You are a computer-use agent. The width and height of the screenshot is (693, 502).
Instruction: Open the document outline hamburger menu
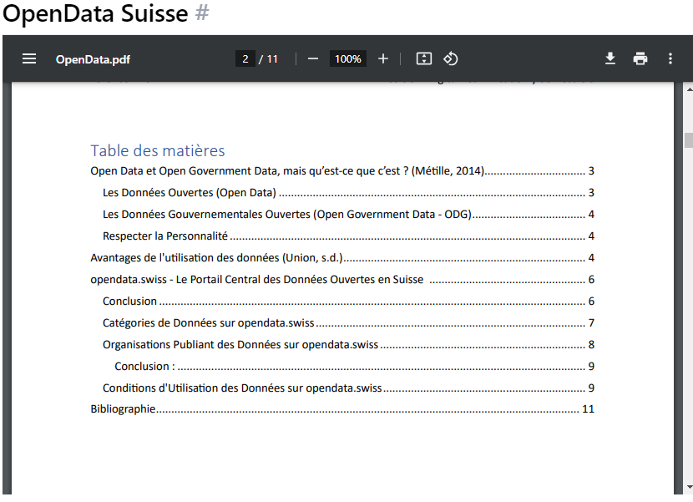[29, 58]
